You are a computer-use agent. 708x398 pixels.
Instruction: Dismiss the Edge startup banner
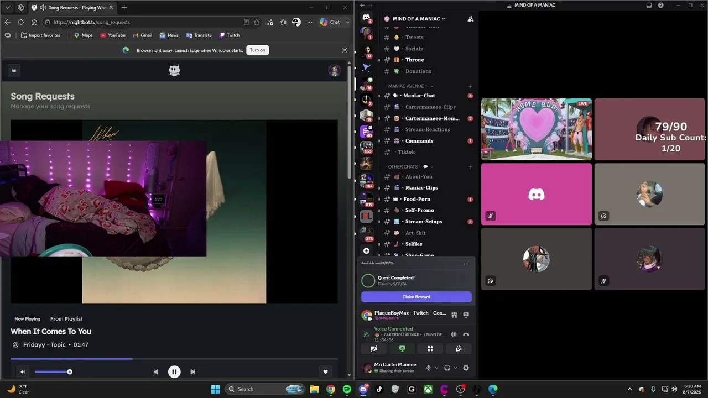coord(345,50)
